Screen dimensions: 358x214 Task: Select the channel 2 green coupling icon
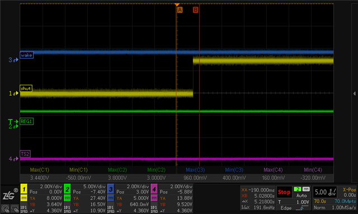[67, 198]
